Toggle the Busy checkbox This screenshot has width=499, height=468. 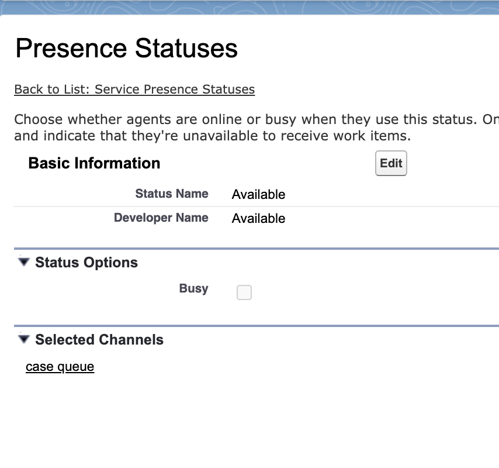pyautogui.click(x=244, y=292)
